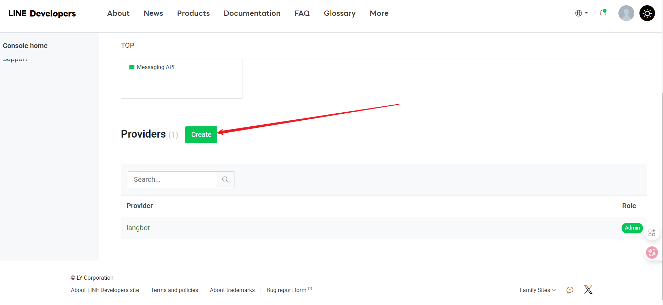Click the translate floating icon
The image size is (663, 305).
coord(652,252)
